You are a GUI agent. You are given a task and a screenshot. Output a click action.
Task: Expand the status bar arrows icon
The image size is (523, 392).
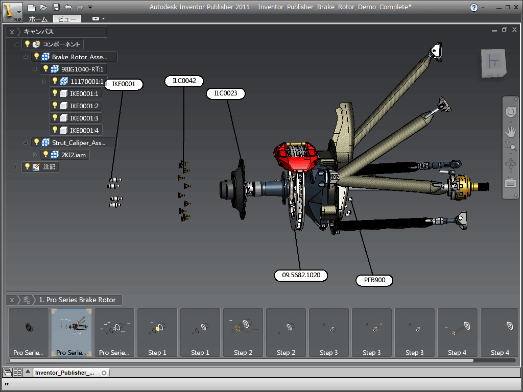[x=6, y=384]
